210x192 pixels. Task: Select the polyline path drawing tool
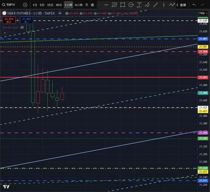click(172, 5)
